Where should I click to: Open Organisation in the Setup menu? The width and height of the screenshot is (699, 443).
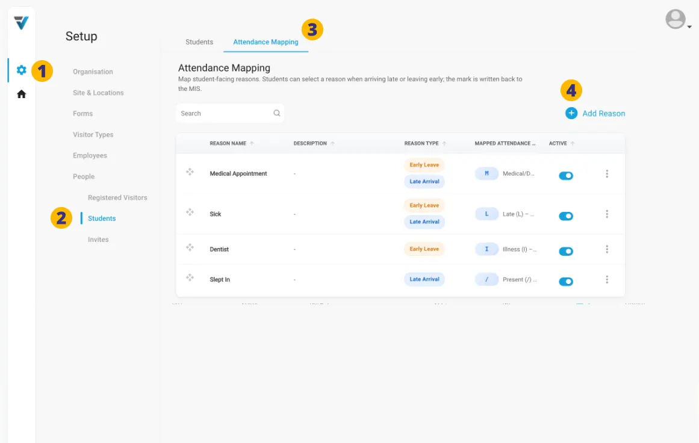(93, 72)
